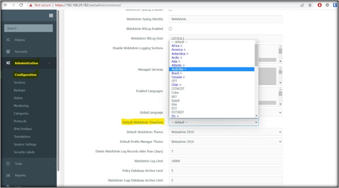Click the browser back arrow

point(6,5)
